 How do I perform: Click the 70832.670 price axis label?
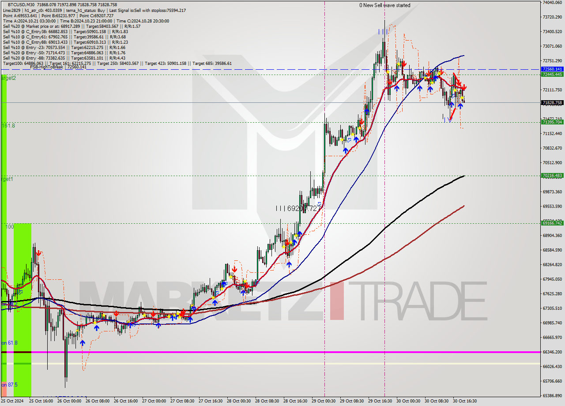point(553,148)
